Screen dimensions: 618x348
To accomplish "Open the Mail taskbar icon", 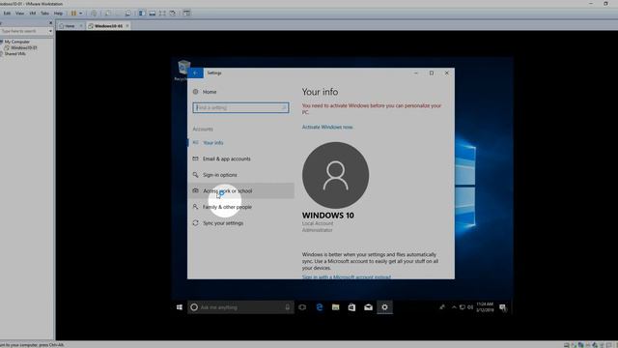I will [368, 307].
